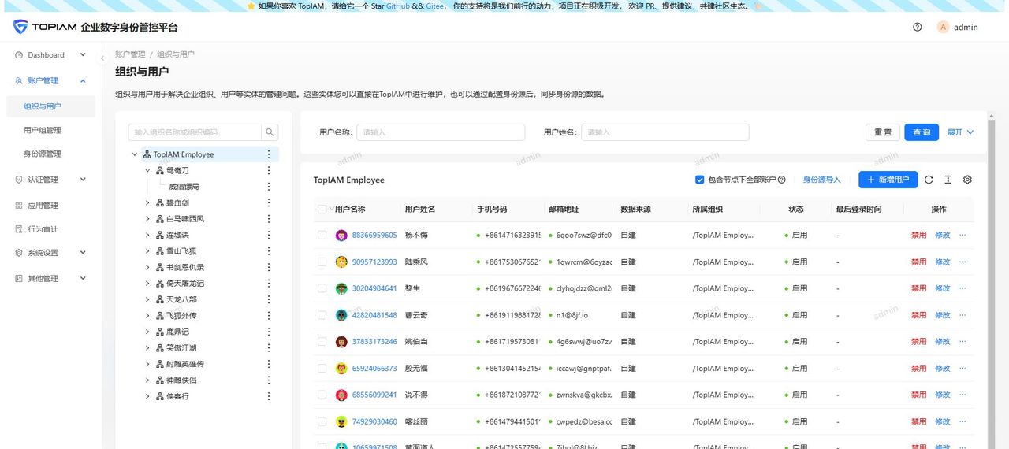Select the checkbox for user 杨不悔

[x=322, y=236]
